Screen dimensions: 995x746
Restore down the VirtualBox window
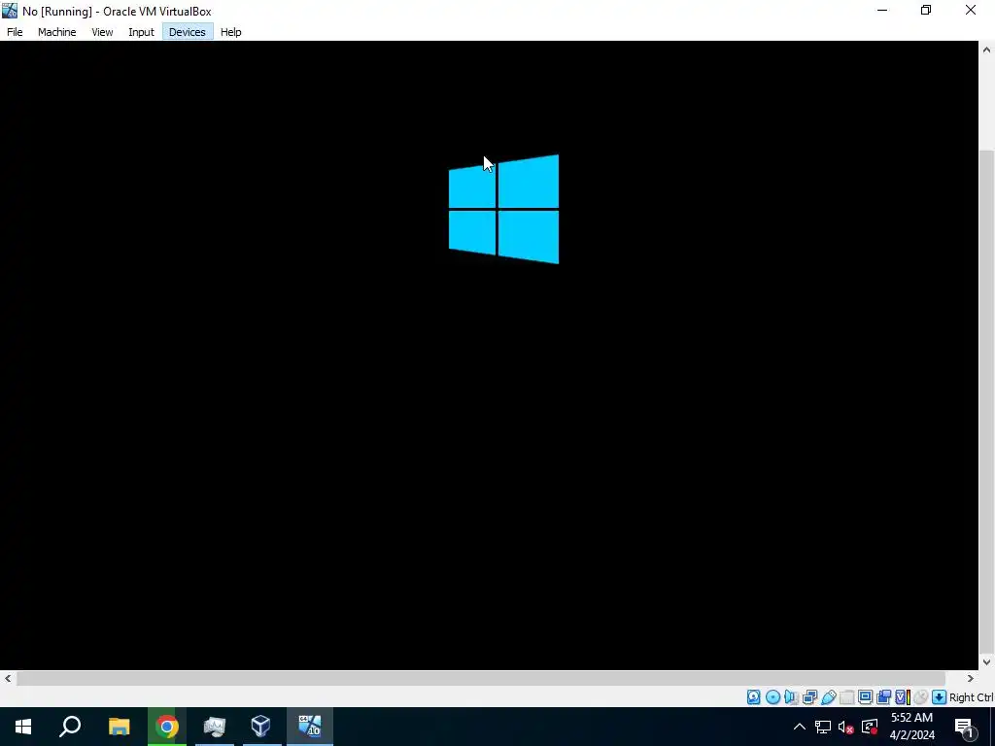pyautogui.click(x=926, y=11)
